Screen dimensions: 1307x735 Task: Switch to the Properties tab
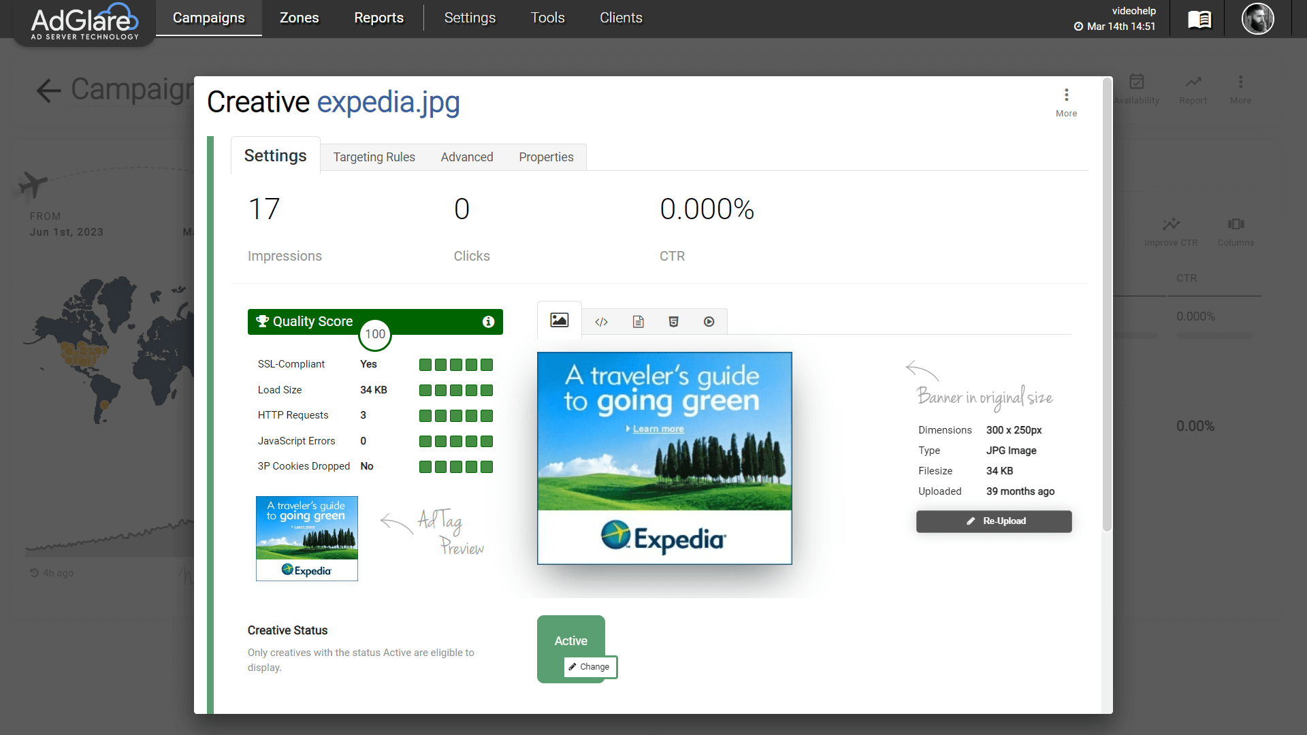pos(546,157)
